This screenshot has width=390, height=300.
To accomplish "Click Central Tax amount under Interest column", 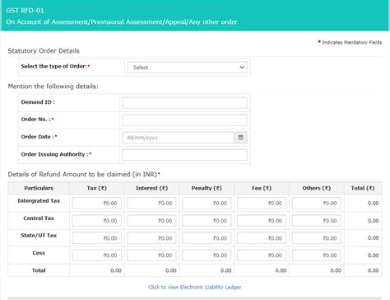I will point(151,221).
